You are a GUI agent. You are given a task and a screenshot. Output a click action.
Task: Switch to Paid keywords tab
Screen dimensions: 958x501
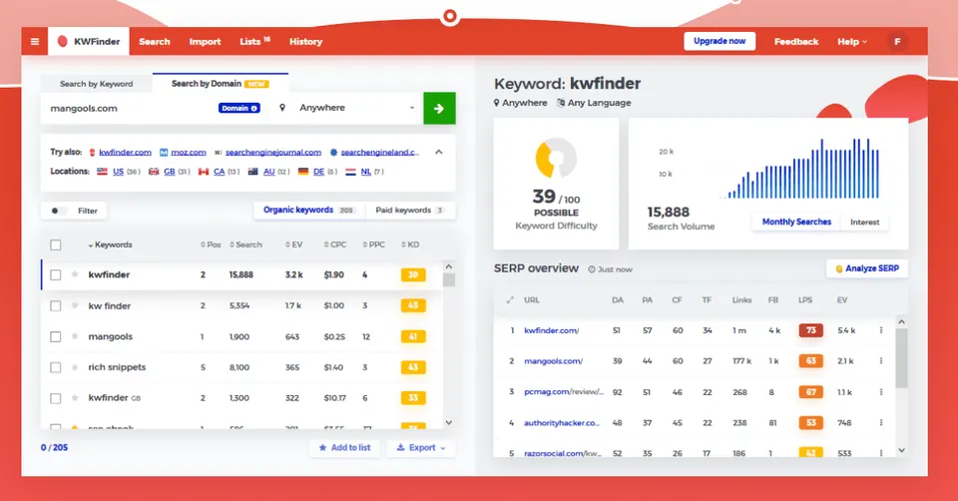409,211
